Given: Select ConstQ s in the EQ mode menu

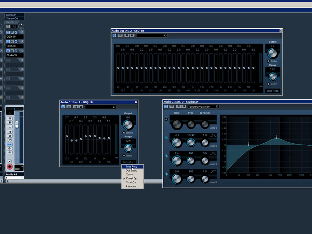Looking at the screenshot, I should [x=132, y=182].
